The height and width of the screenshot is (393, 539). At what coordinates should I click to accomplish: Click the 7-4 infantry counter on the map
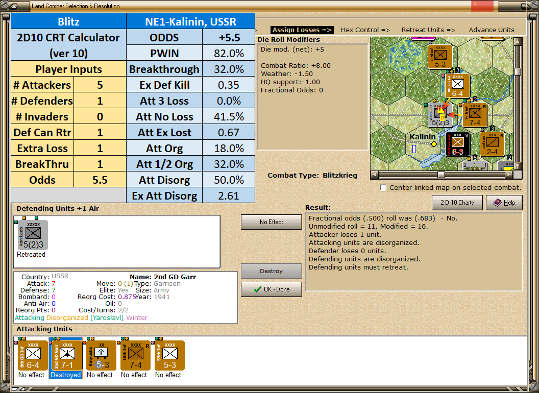pos(475,114)
